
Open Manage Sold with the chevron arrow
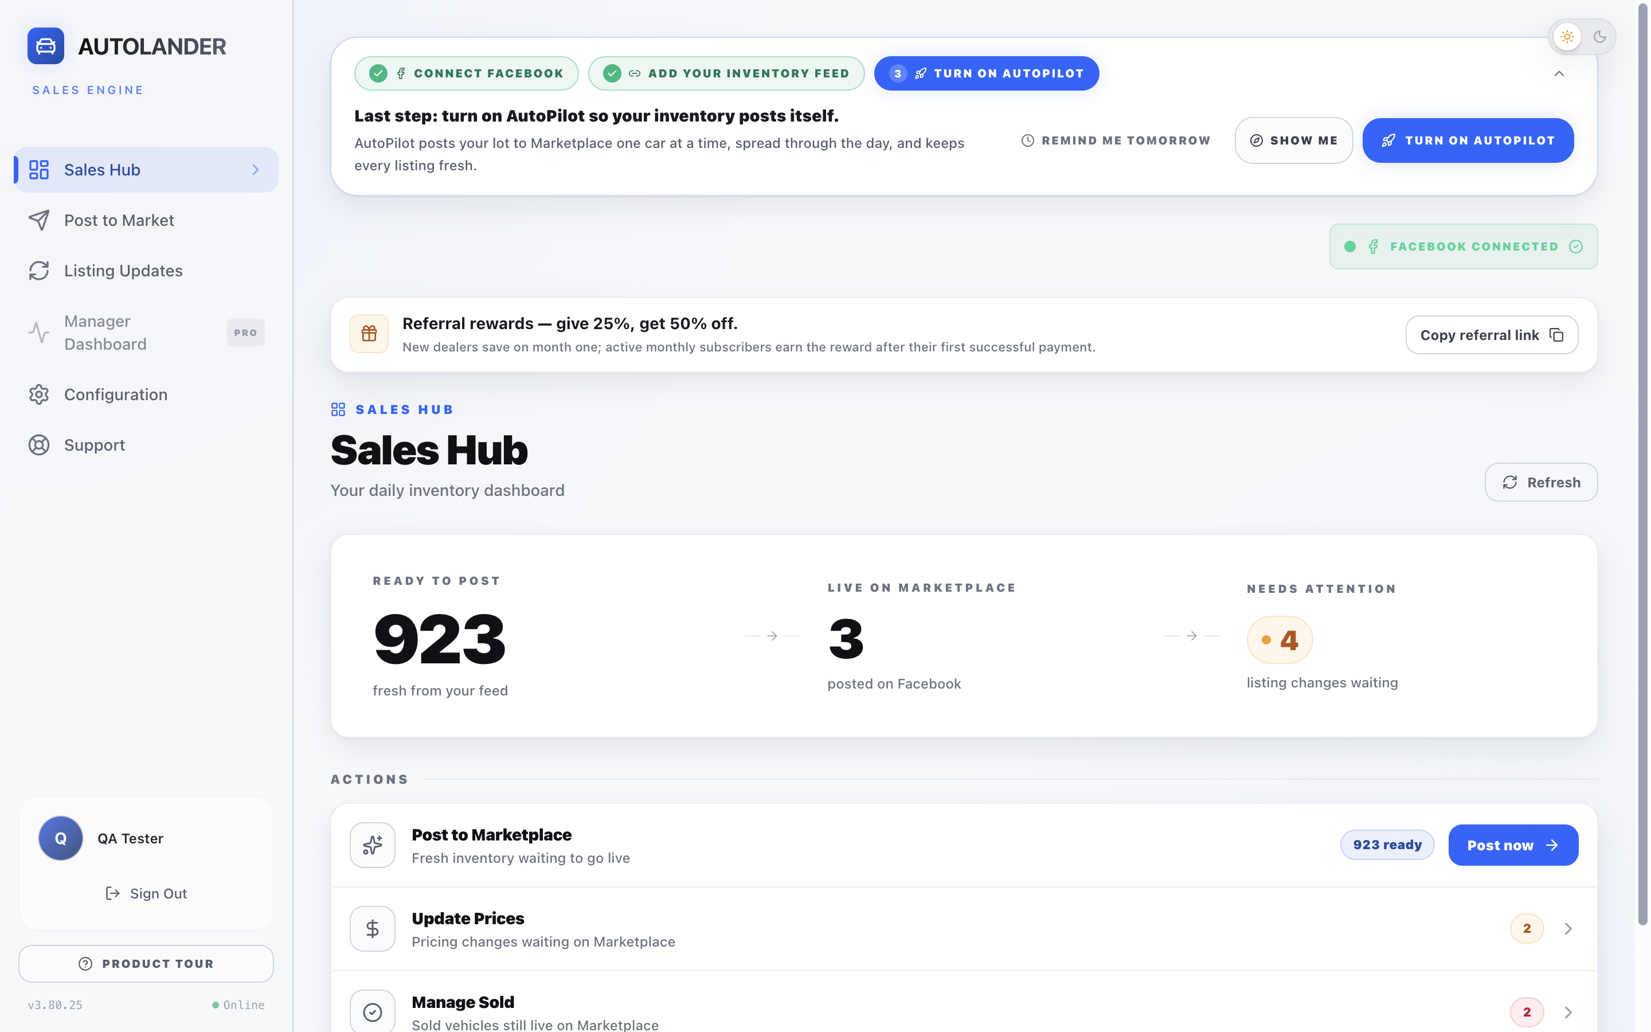(1568, 1012)
